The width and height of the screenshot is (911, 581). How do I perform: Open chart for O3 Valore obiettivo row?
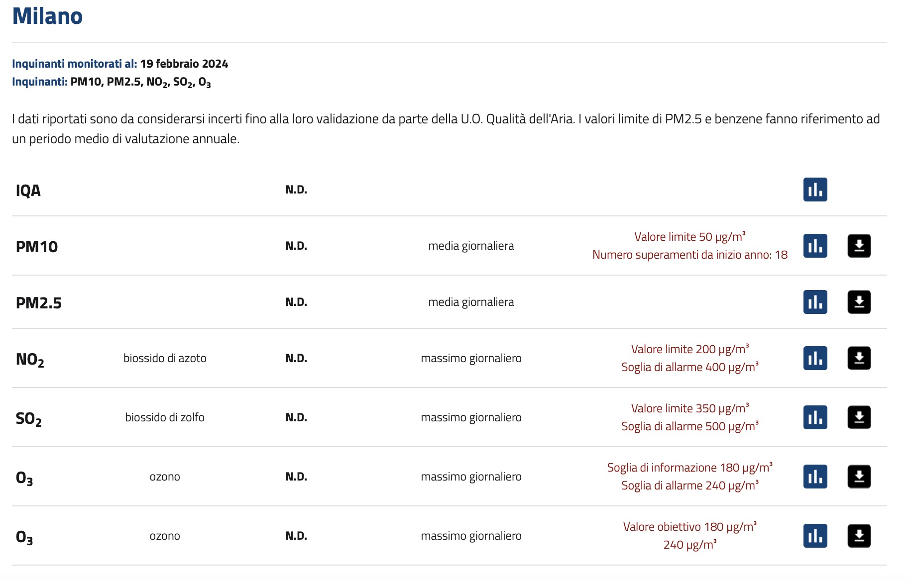(815, 536)
